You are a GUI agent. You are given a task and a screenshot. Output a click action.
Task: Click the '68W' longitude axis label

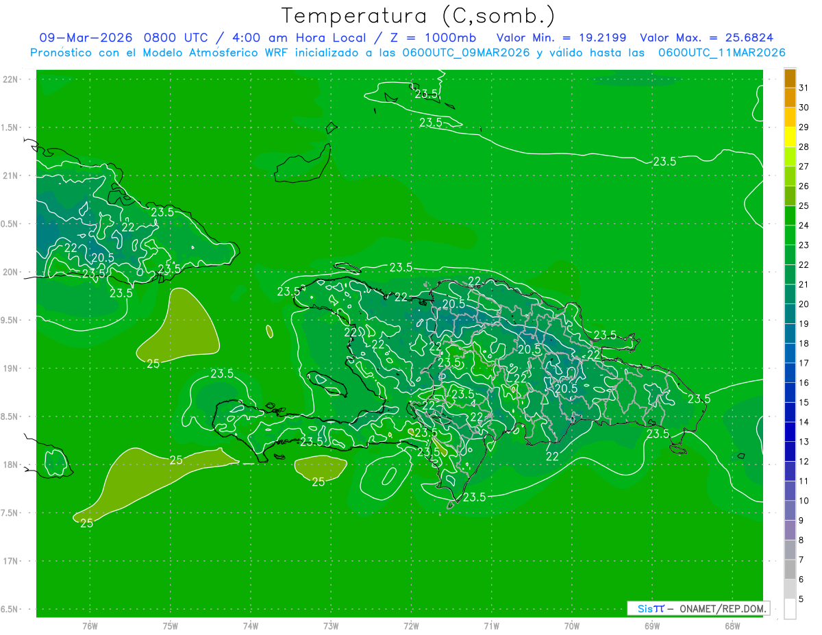(732, 625)
